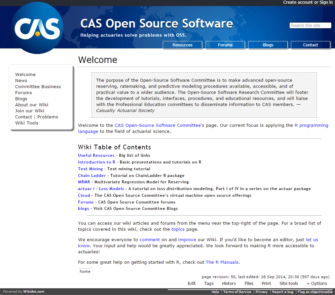Image resolution: width=335 pixels, height=295 pixels.
Task: Open the Blogs top menu button
Action: (x=268, y=45)
